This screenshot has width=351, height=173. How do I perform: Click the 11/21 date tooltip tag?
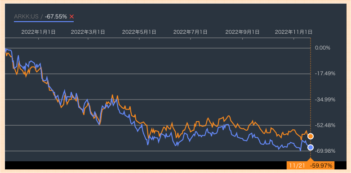click(x=297, y=166)
